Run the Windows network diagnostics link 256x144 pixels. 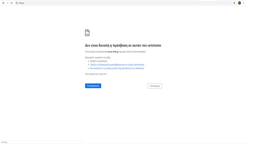[x=117, y=68]
